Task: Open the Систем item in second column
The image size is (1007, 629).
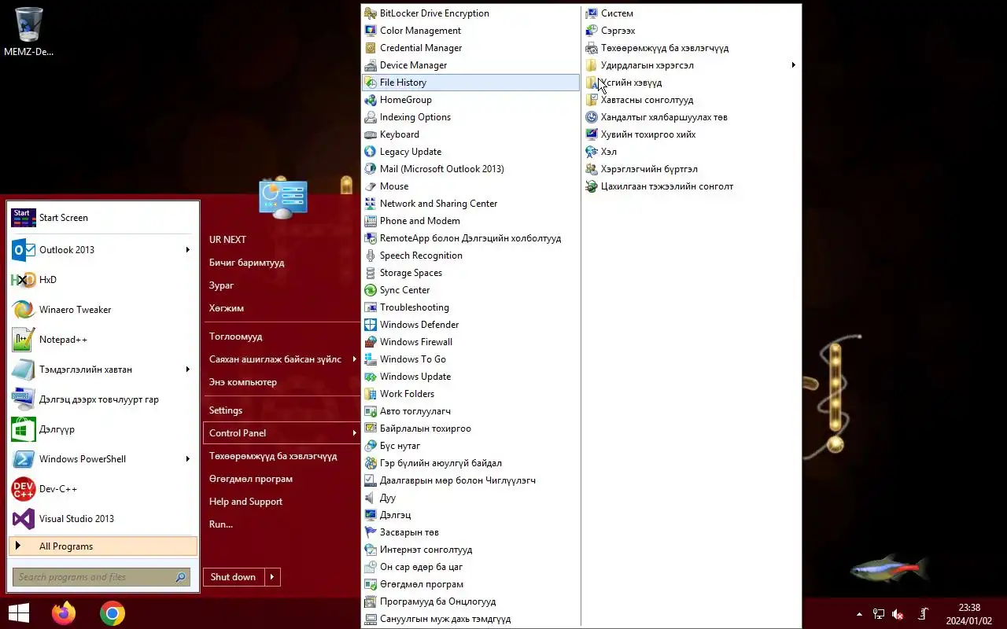Action: [x=691, y=13]
